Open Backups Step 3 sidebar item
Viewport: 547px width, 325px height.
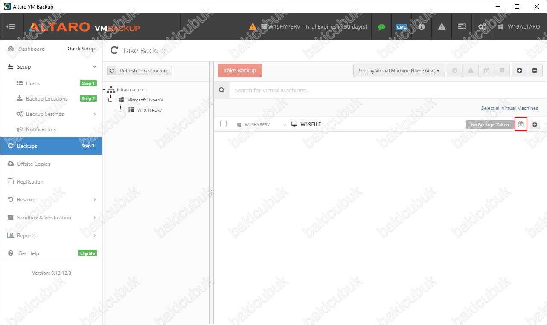(x=51, y=146)
